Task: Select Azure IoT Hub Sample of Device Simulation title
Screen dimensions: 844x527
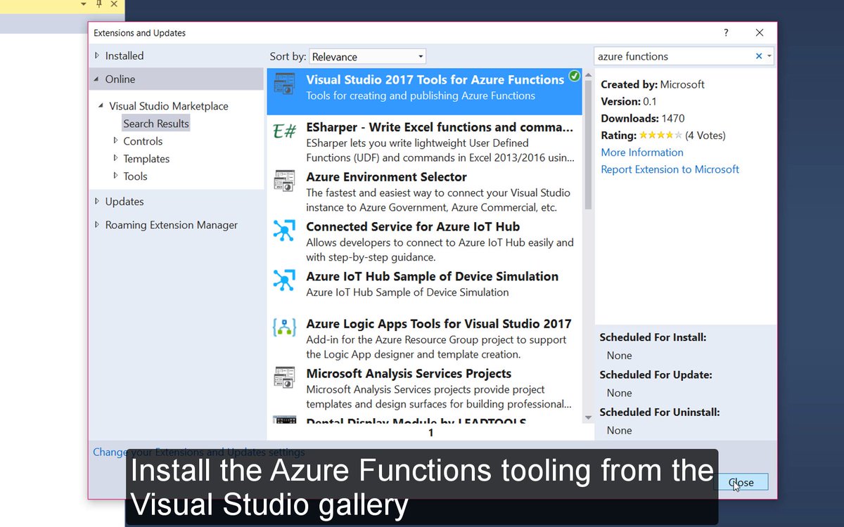Action: tap(433, 277)
